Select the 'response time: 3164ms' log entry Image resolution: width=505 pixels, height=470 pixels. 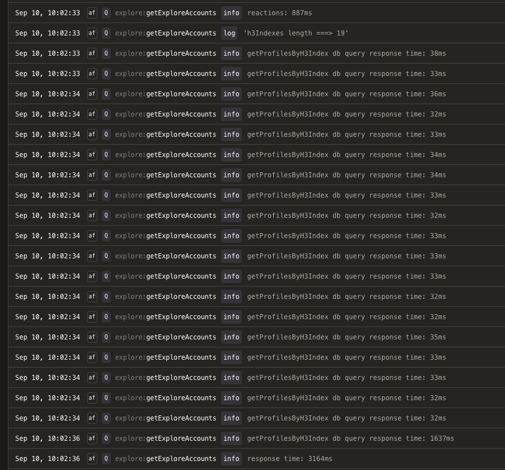pyautogui.click(x=290, y=459)
